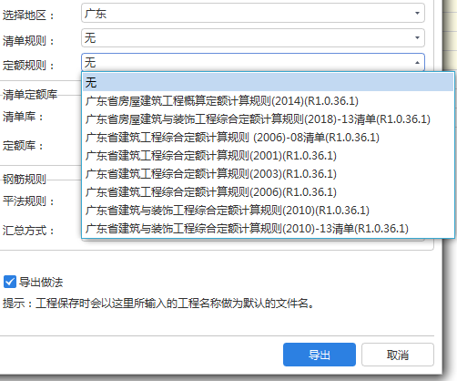Click the 定额库 label

pyautogui.click(x=23, y=146)
